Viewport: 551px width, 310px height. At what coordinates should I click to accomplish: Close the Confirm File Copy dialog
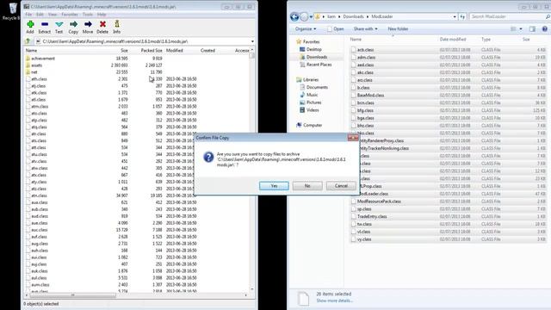pyautogui.click(x=353, y=138)
